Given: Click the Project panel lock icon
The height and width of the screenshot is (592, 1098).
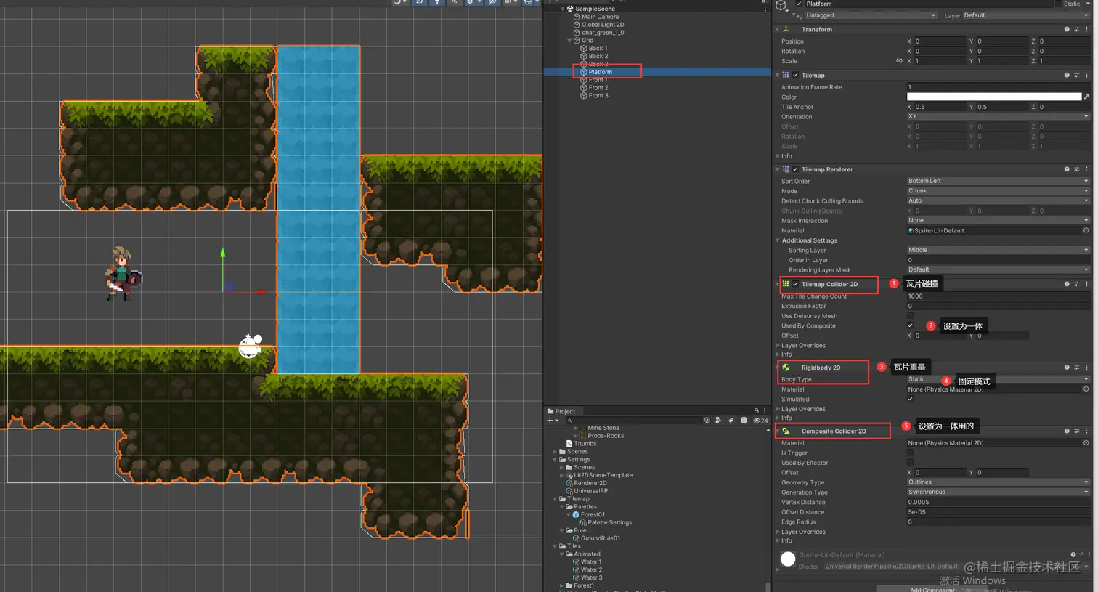Looking at the screenshot, I should pyautogui.click(x=756, y=411).
